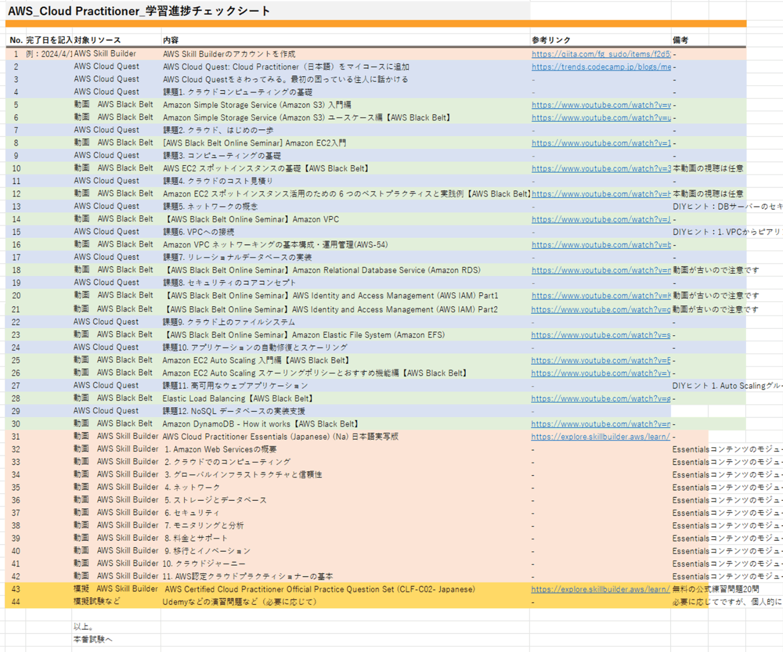
Task: Select the '対象リソース' header cell
Action: pos(97,40)
